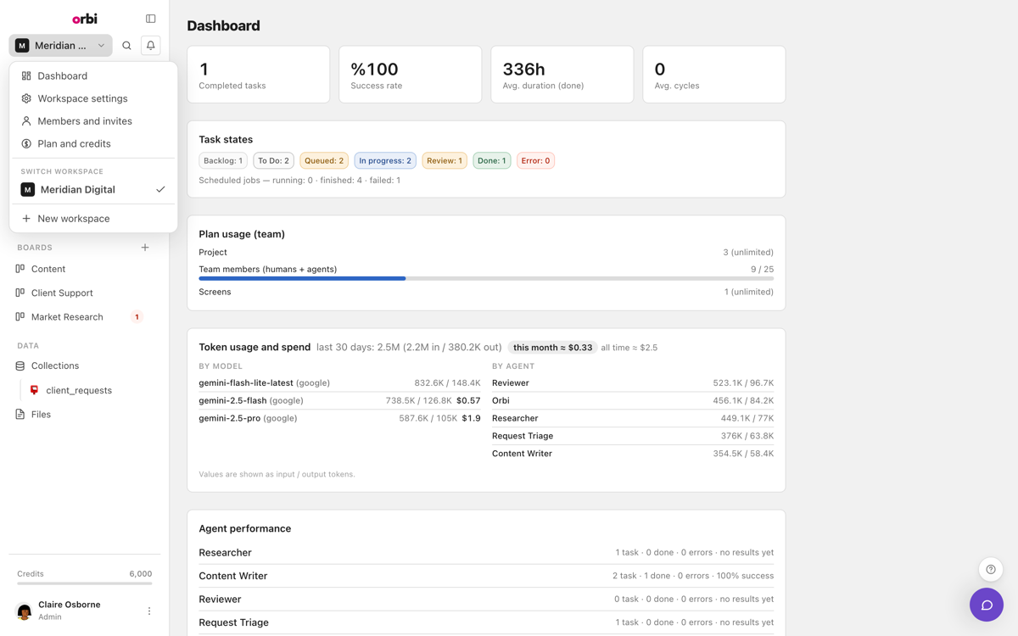Filter by Backlog: 1 state

(x=223, y=160)
